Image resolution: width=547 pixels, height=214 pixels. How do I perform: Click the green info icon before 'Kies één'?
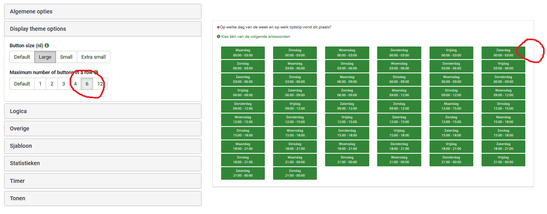(218, 37)
